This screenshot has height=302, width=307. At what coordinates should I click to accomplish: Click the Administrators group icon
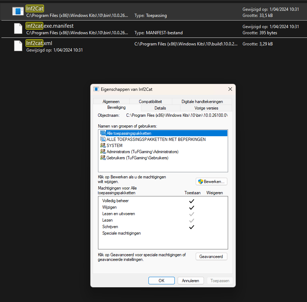tap(103, 152)
